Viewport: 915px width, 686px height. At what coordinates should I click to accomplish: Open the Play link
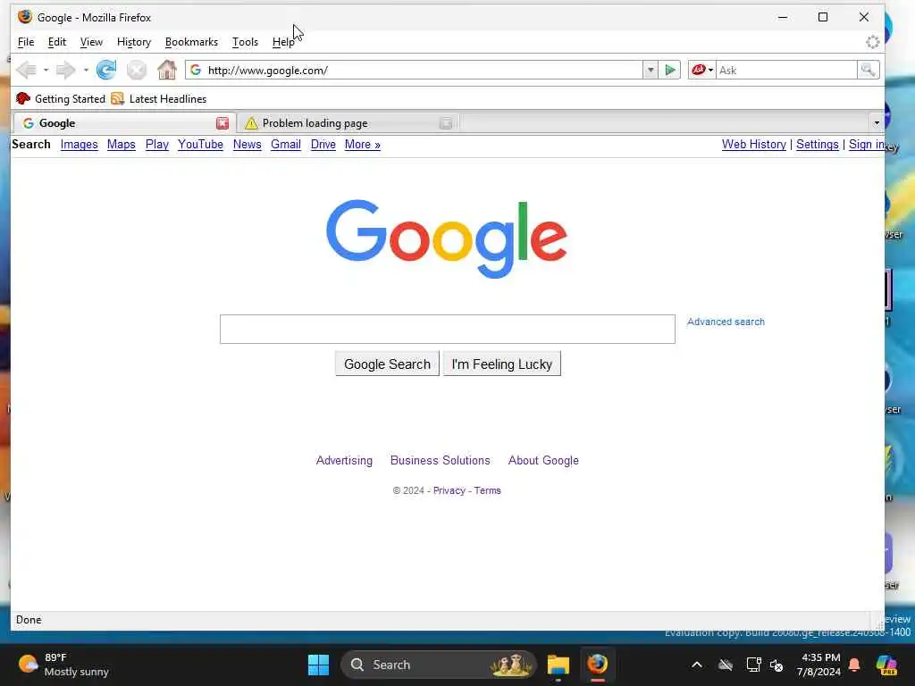[157, 145]
